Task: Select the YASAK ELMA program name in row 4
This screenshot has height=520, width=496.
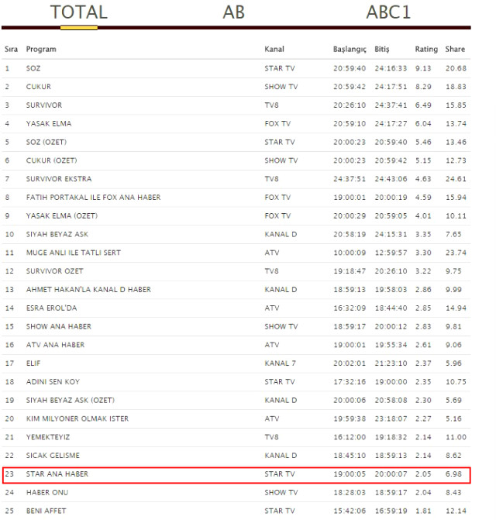Action: 49,124
